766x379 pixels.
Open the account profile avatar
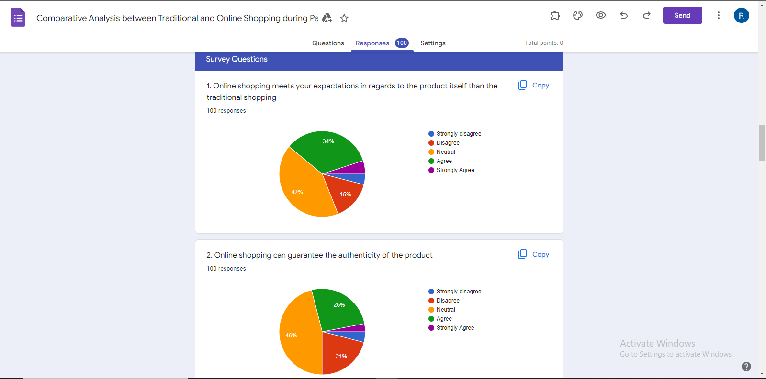[741, 15]
